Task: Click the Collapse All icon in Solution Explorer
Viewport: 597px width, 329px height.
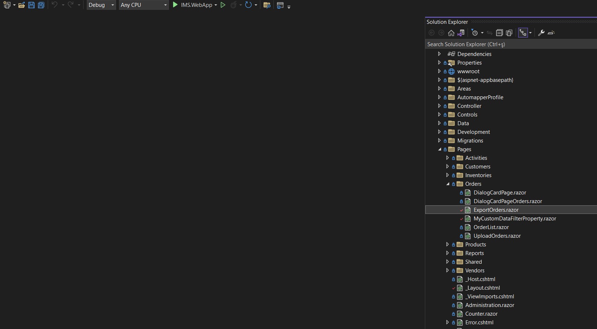Action: [x=499, y=33]
